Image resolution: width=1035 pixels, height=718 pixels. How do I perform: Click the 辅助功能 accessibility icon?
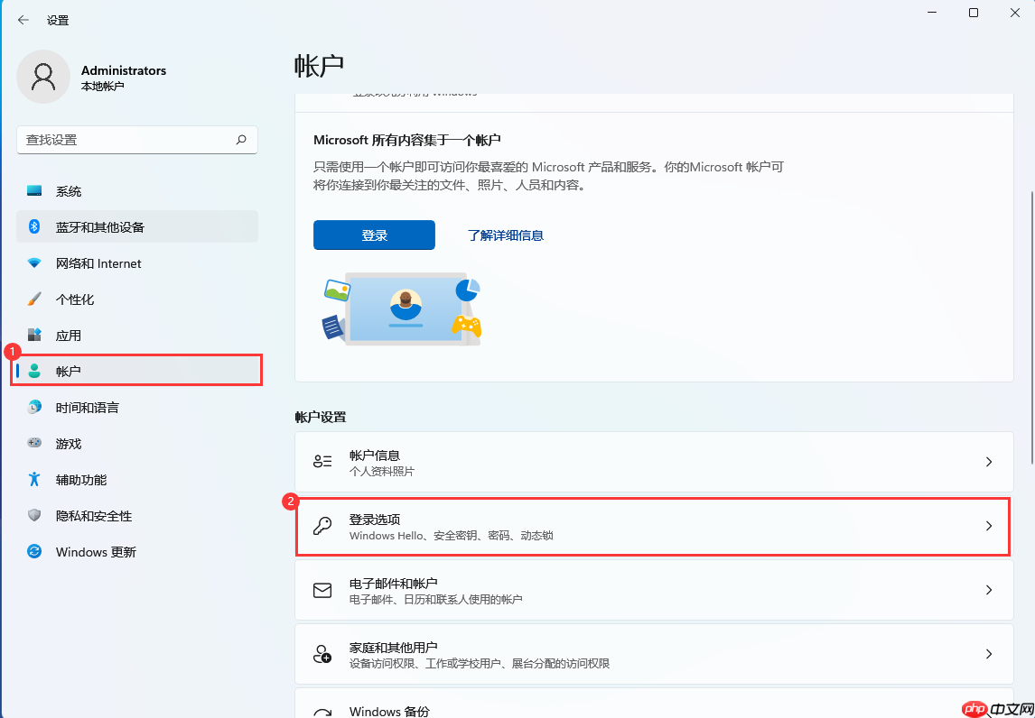tap(33, 479)
